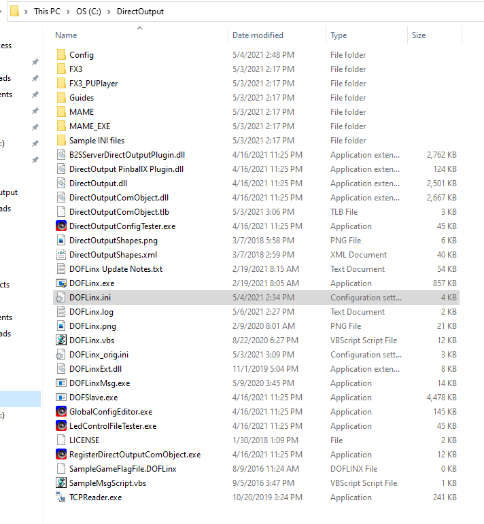Select the RegisterDirectOutputComObject.exe icon
484x524 pixels.
pyautogui.click(x=61, y=455)
